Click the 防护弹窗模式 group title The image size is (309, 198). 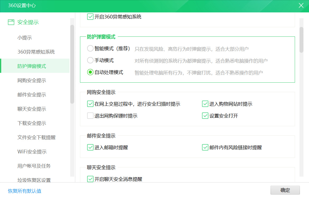pos(101,37)
